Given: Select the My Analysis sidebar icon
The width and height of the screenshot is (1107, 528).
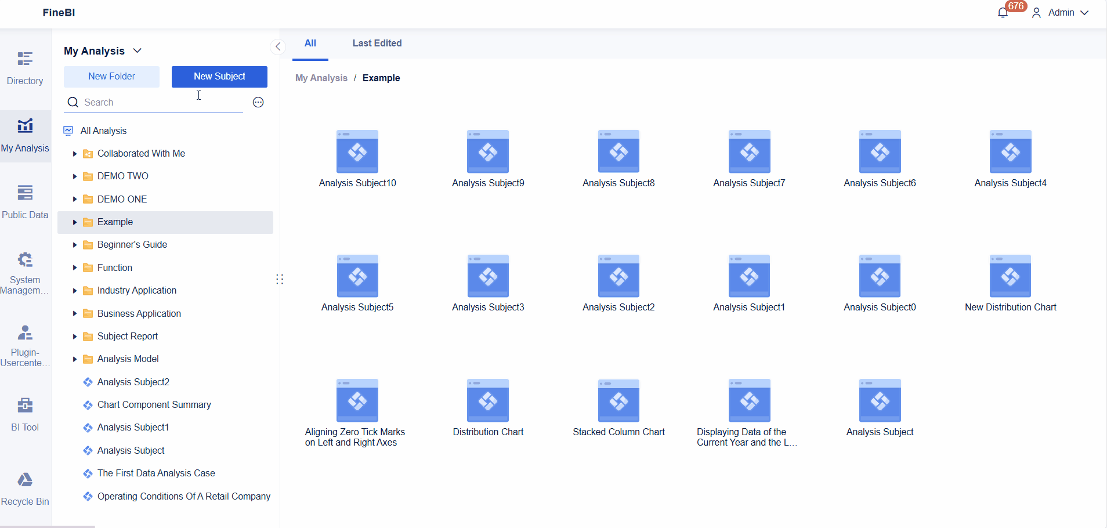Looking at the screenshot, I should 24,135.
